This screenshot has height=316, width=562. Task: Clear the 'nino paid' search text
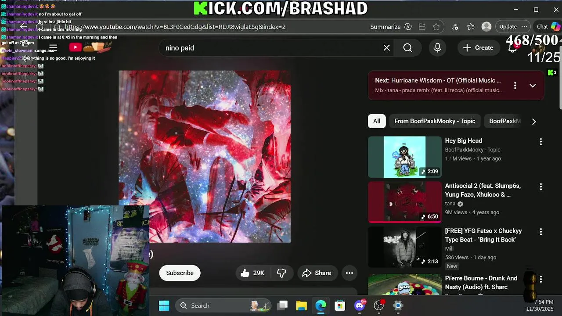[x=386, y=48]
